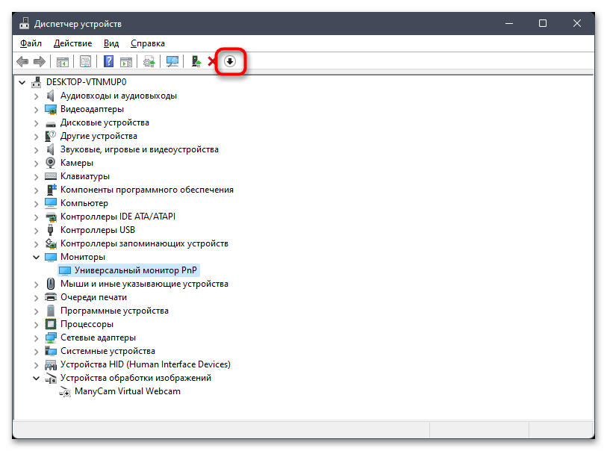607x451 pixels.
Task: Click the Контроллеры USB plug icon
Action: (50, 230)
